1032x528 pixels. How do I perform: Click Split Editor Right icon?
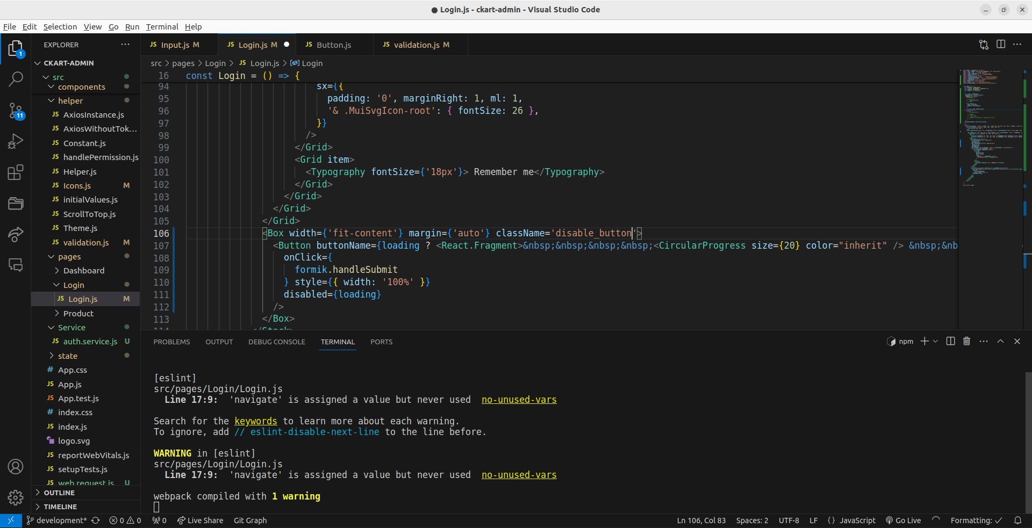pyautogui.click(x=1000, y=45)
